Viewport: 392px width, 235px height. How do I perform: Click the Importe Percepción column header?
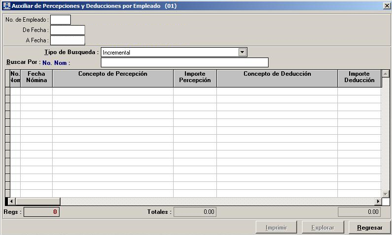(195, 78)
